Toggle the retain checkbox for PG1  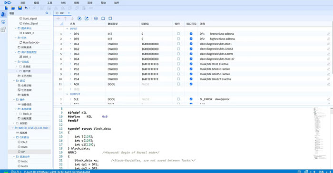[x=178, y=64]
